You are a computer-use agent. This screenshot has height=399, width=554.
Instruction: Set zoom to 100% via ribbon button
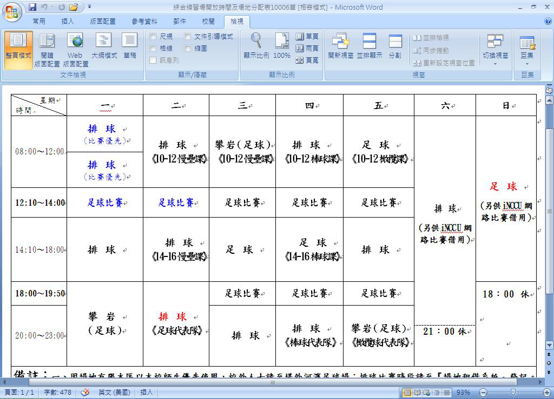tap(281, 45)
